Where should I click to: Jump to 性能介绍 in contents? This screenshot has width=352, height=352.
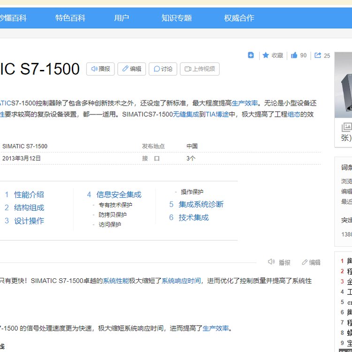click(29, 194)
